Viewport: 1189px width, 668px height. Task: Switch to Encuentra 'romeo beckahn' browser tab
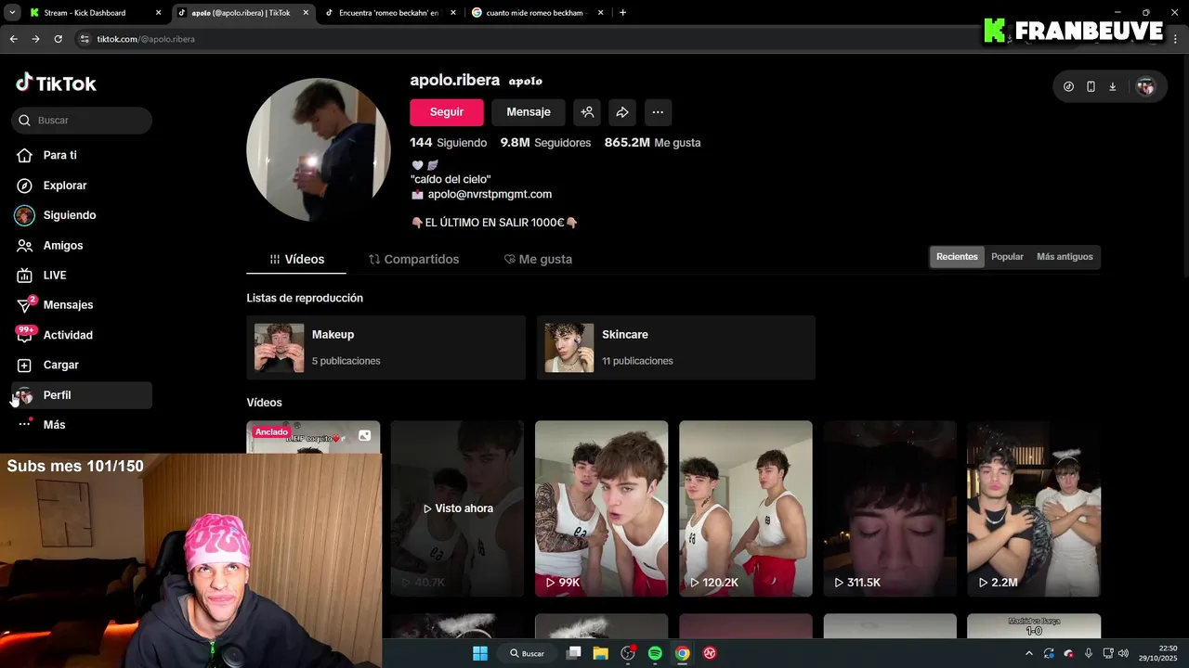(388, 13)
